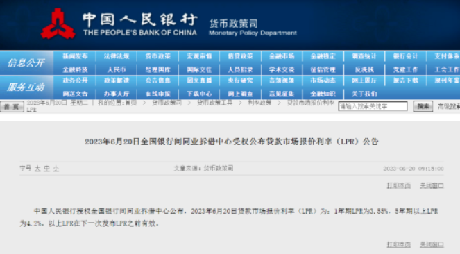The height and width of the screenshot is (254, 460).
Task: Select 下载中心 in the service menu
Action: tap(199, 94)
